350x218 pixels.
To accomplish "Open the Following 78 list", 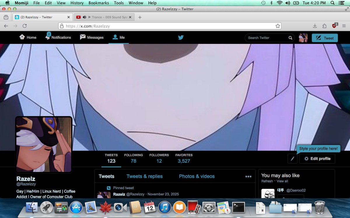I will (x=134, y=158).
